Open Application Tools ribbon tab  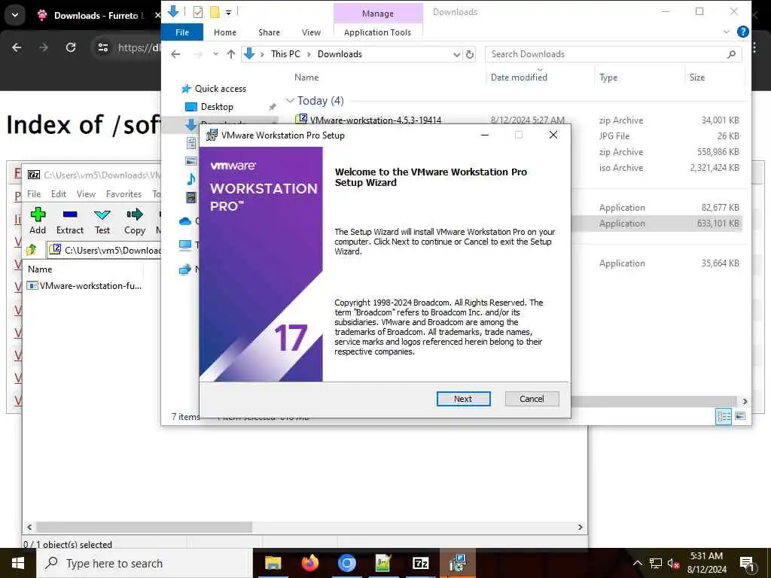coord(377,32)
